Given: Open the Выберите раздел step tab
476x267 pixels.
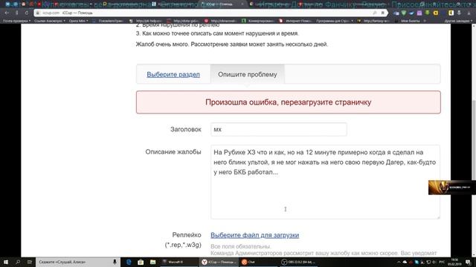Looking at the screenshot, I should 173,74.
